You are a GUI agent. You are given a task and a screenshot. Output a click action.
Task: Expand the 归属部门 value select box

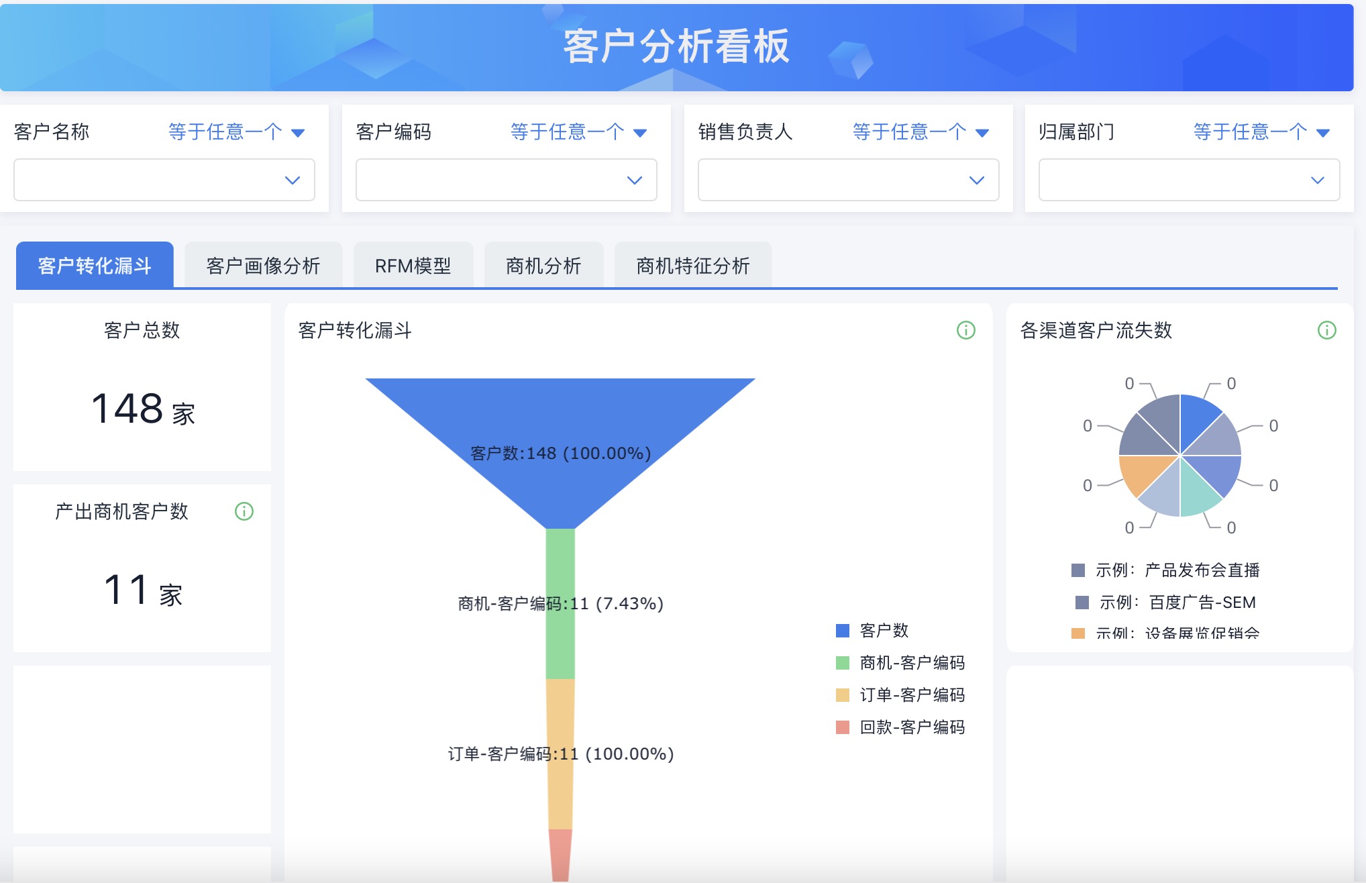[x=1189, y=180]
